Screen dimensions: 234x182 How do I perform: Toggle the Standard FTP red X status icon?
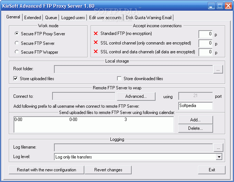coord(96,33)
